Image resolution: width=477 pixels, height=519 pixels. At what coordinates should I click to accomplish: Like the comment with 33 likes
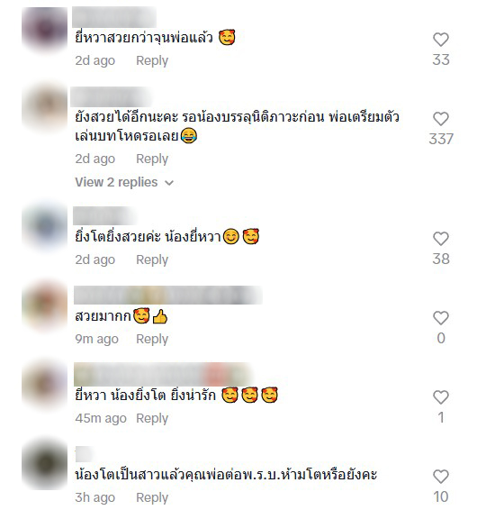pyautogui.click(x=441, y=40)
